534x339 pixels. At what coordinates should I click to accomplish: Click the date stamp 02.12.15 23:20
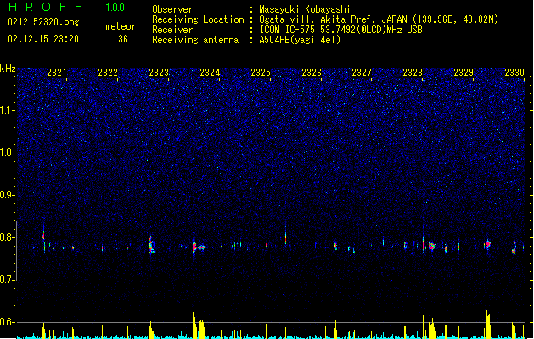point(43,39)
